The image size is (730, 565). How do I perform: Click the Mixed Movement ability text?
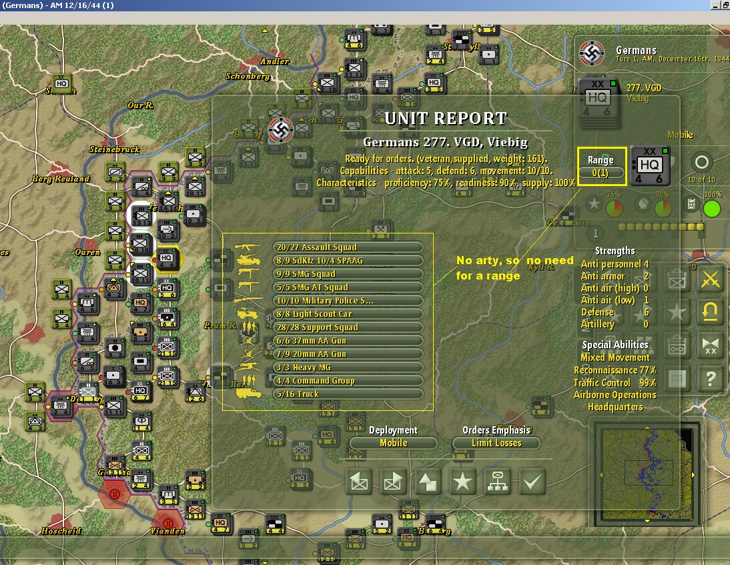[615, 358]
